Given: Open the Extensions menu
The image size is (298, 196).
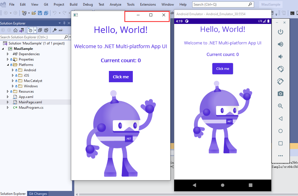Looking at the screenshot, I should pos(148,5).
